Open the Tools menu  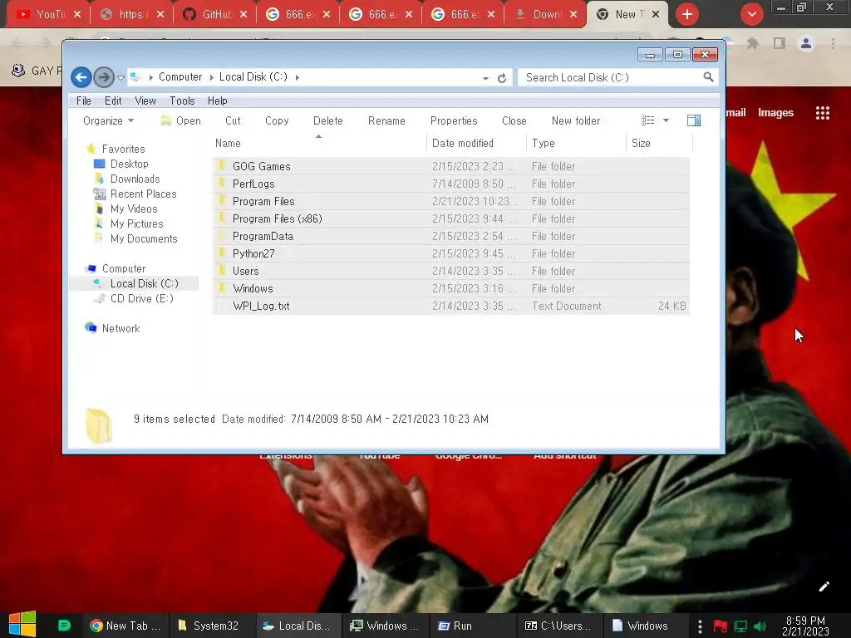[x=182, y=101]
